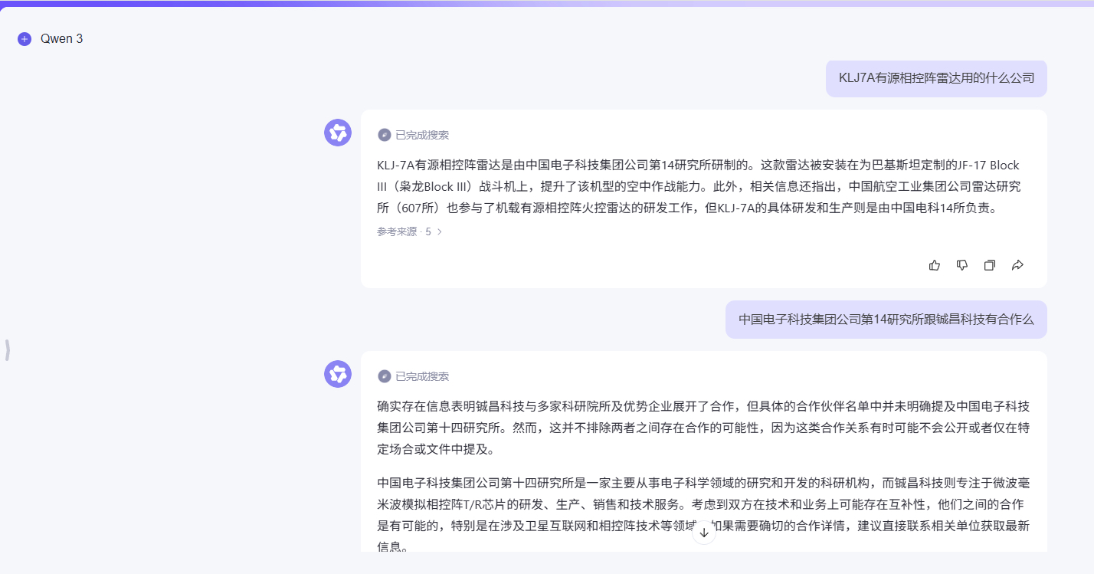The height and width of the screenshot is (574, 1094).
Task: Click the paragraph starting 确实存在信息表明铖昌科技
Action: (703, 428)
